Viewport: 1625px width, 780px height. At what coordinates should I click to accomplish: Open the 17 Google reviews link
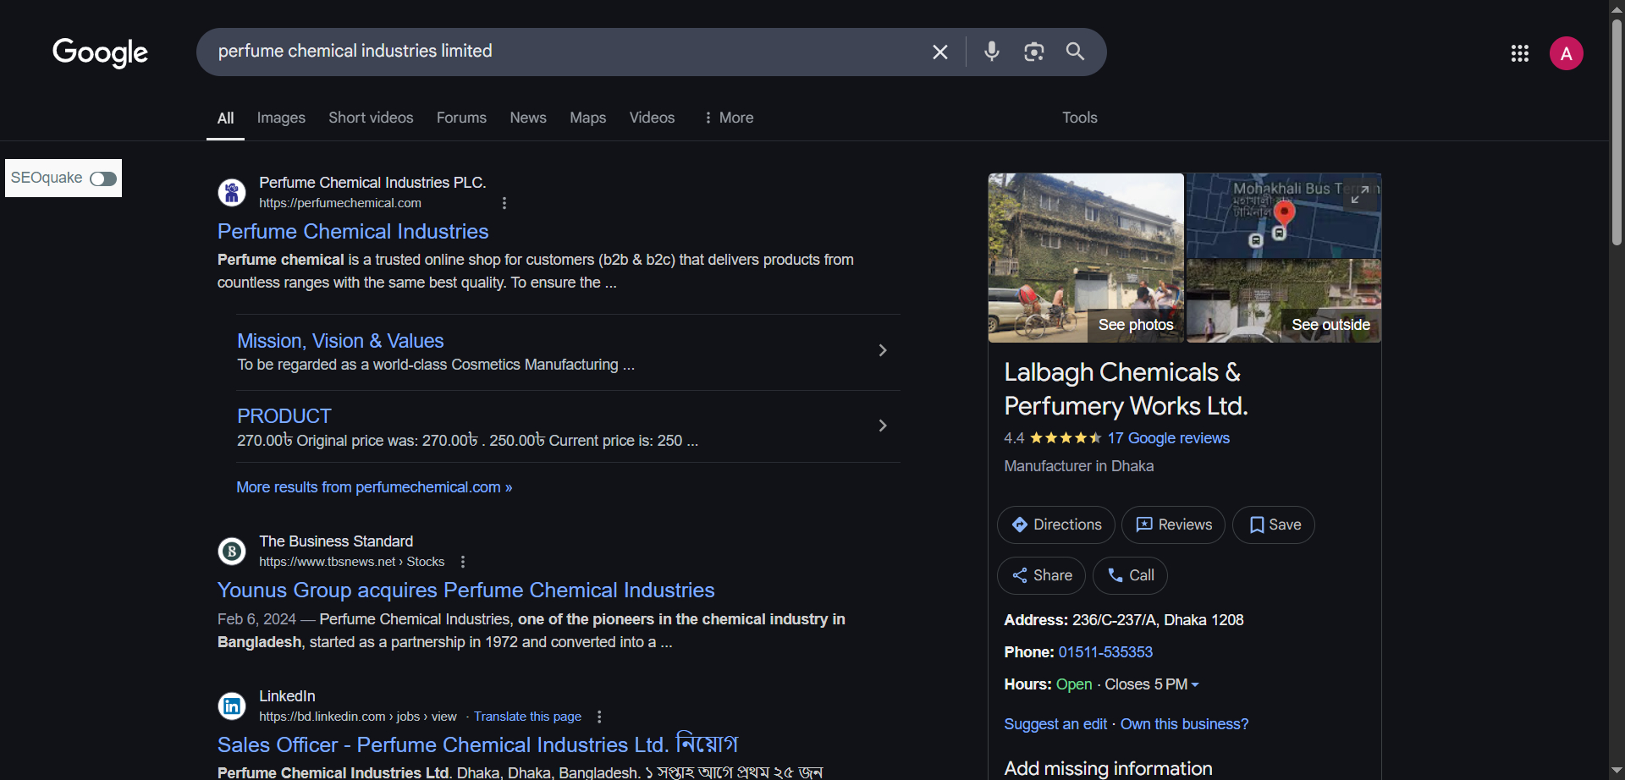click(x=1168, y=438)
